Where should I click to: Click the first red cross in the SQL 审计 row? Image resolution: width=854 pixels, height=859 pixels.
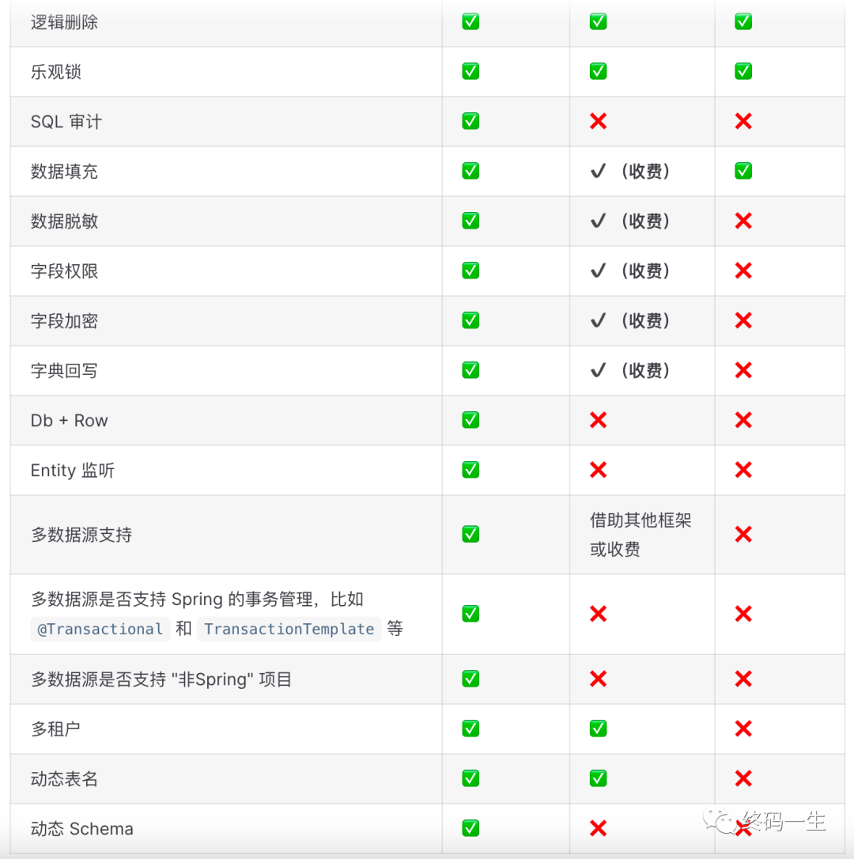click(598, 121)
